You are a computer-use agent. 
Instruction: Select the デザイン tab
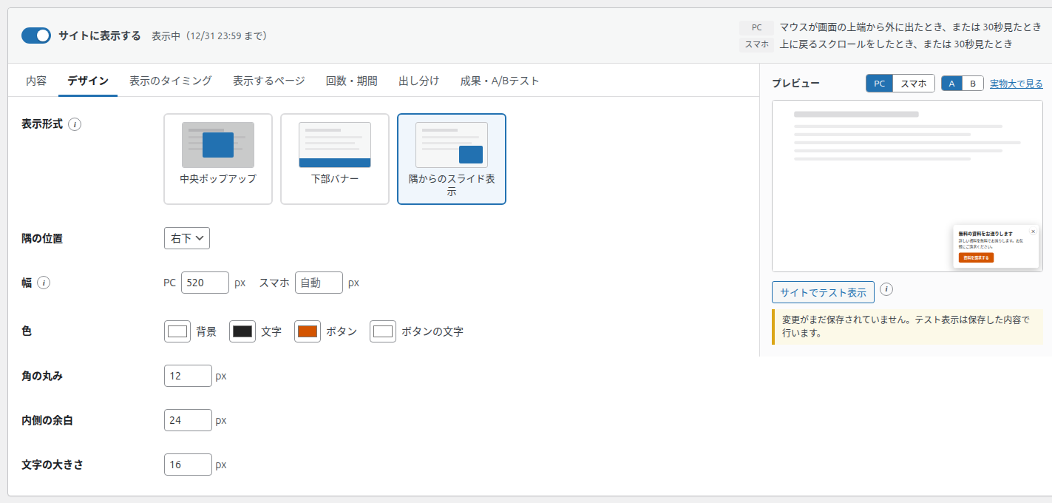pos(88,81)
